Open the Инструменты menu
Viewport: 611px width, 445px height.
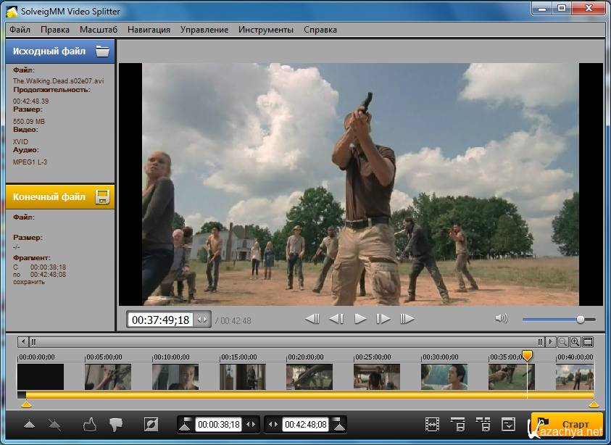[266, 30]
